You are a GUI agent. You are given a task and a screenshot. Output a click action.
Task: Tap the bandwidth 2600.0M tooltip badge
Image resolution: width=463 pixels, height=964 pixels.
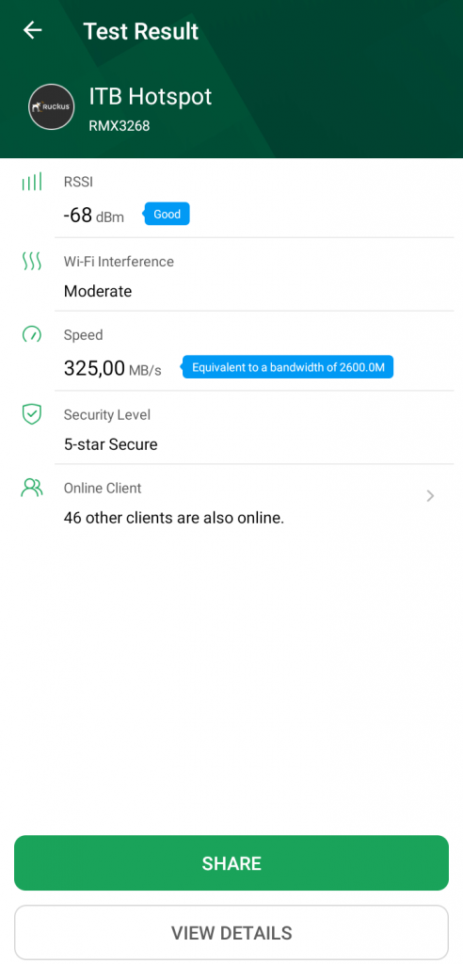[x=287, y=368]
